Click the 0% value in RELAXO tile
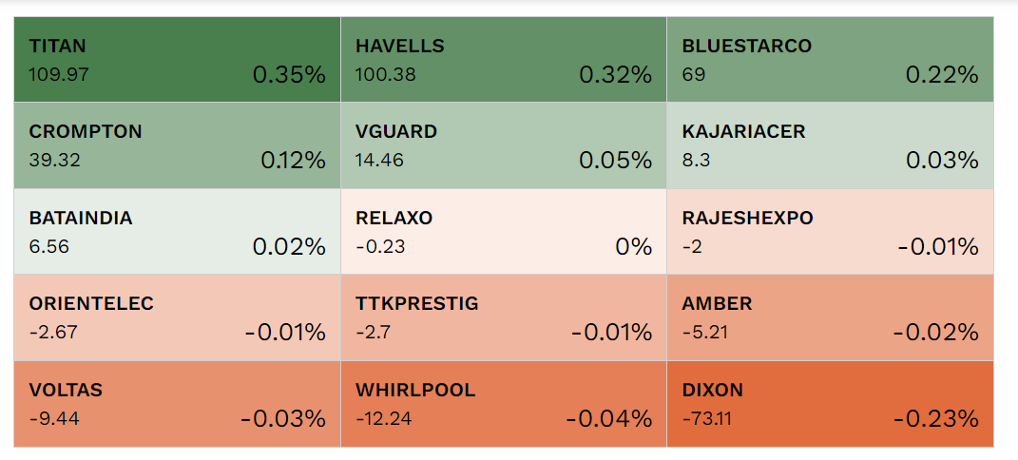The height and width of the screenshot is (460, 1018). (x=633, y=247)
